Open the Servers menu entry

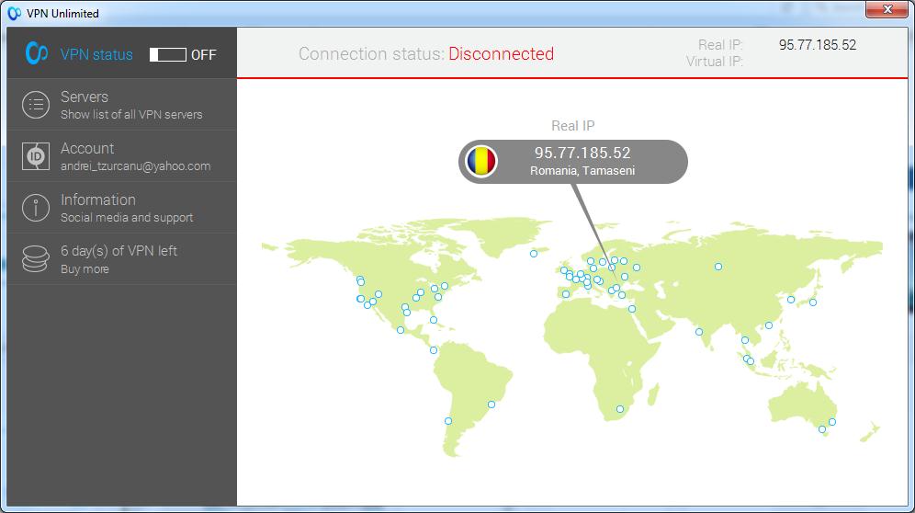(85, 97)
